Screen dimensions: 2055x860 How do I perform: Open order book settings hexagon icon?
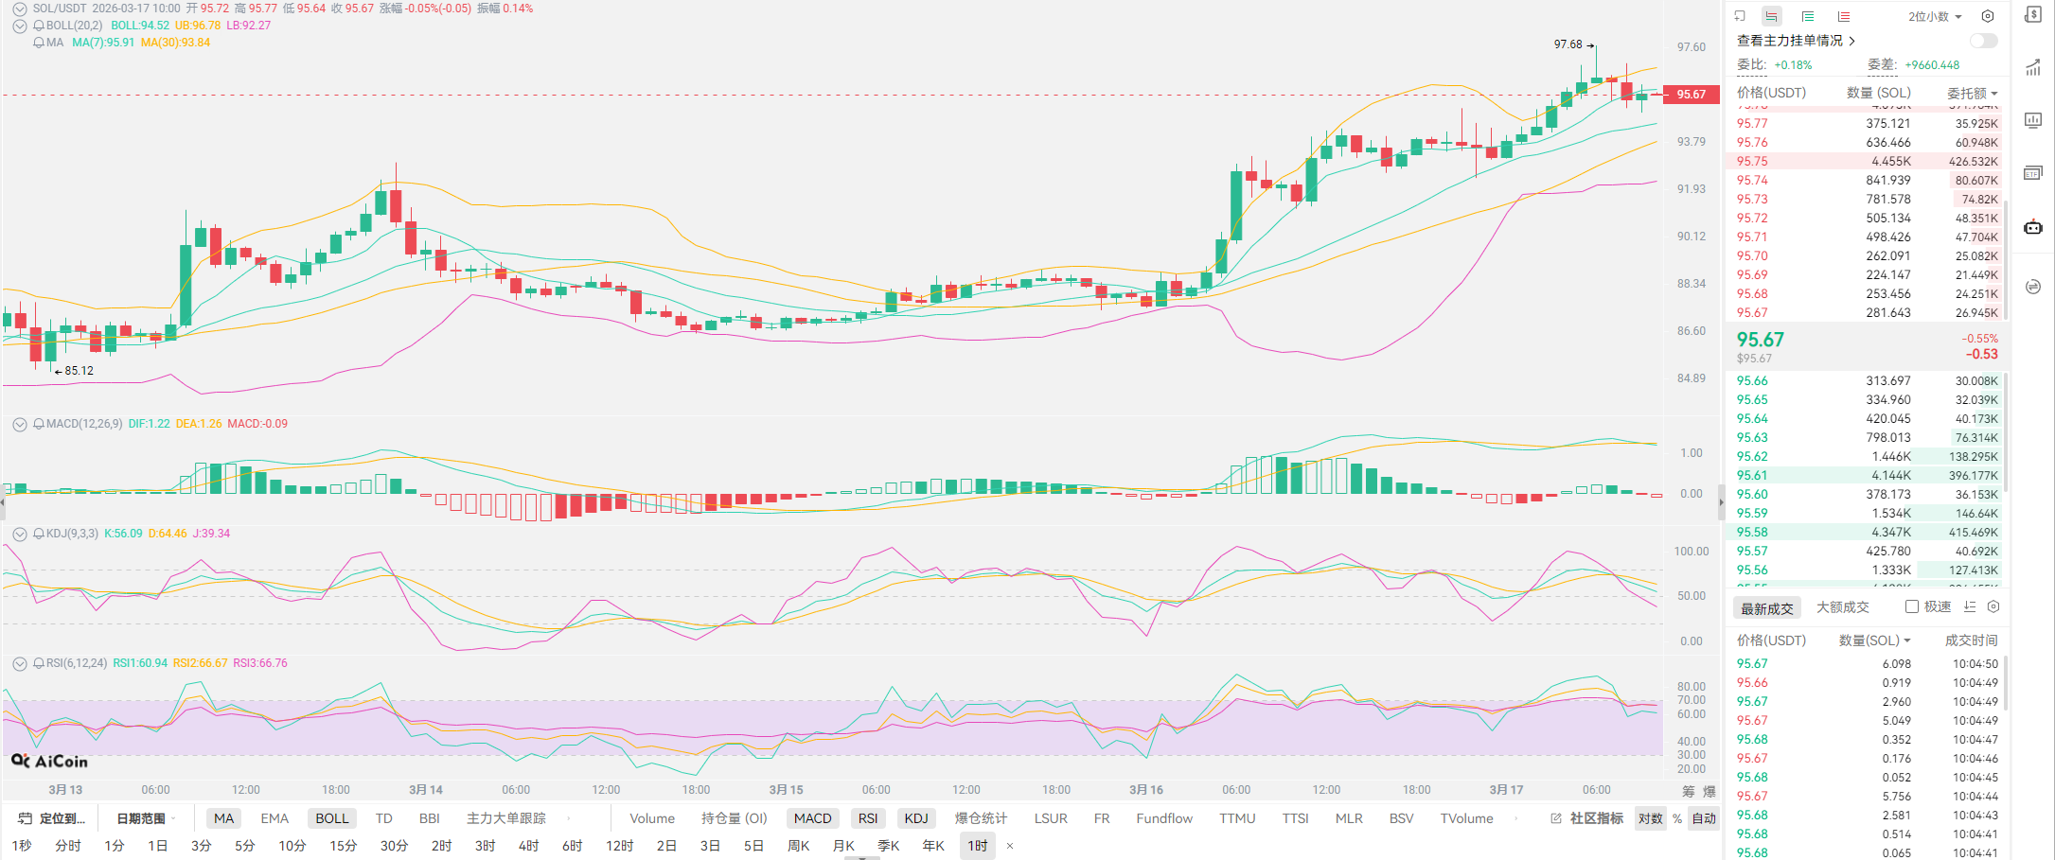point(1988,16)
